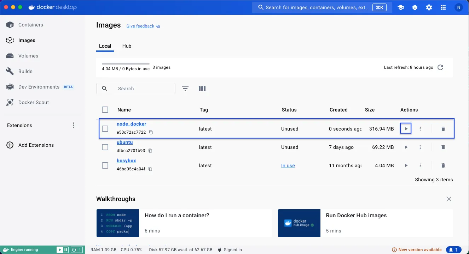Delete the node_docker image
This screenshot has width=469, height=254.
click(x=443, y=129)
